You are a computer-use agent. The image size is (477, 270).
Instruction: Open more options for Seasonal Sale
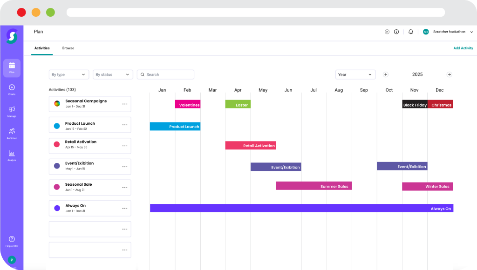(x=125, y=188)
